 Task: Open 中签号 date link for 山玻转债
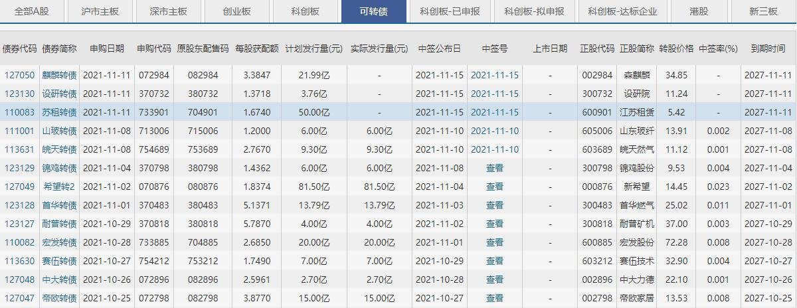pyautogui.click(x=495, y=131)
